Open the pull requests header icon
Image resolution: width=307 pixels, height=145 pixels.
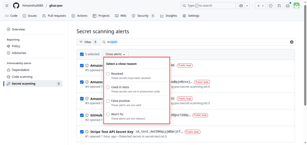(279, 6)
